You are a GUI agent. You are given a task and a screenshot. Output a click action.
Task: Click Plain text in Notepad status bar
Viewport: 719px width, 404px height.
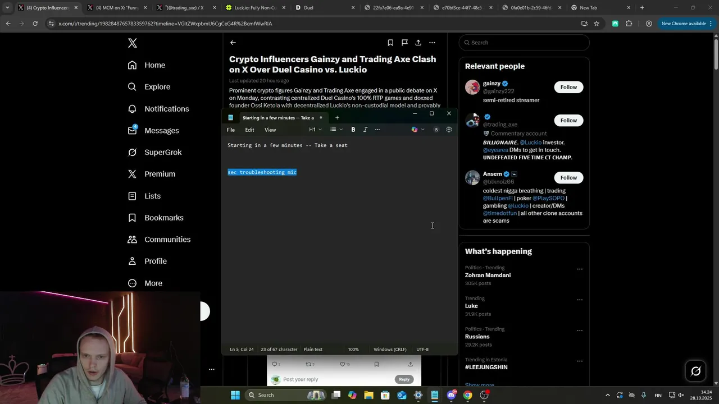click(x=313, y=350)
